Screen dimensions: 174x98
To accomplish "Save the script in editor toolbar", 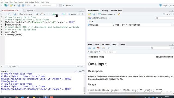I will pyautogui.click(x=15, y=14).
